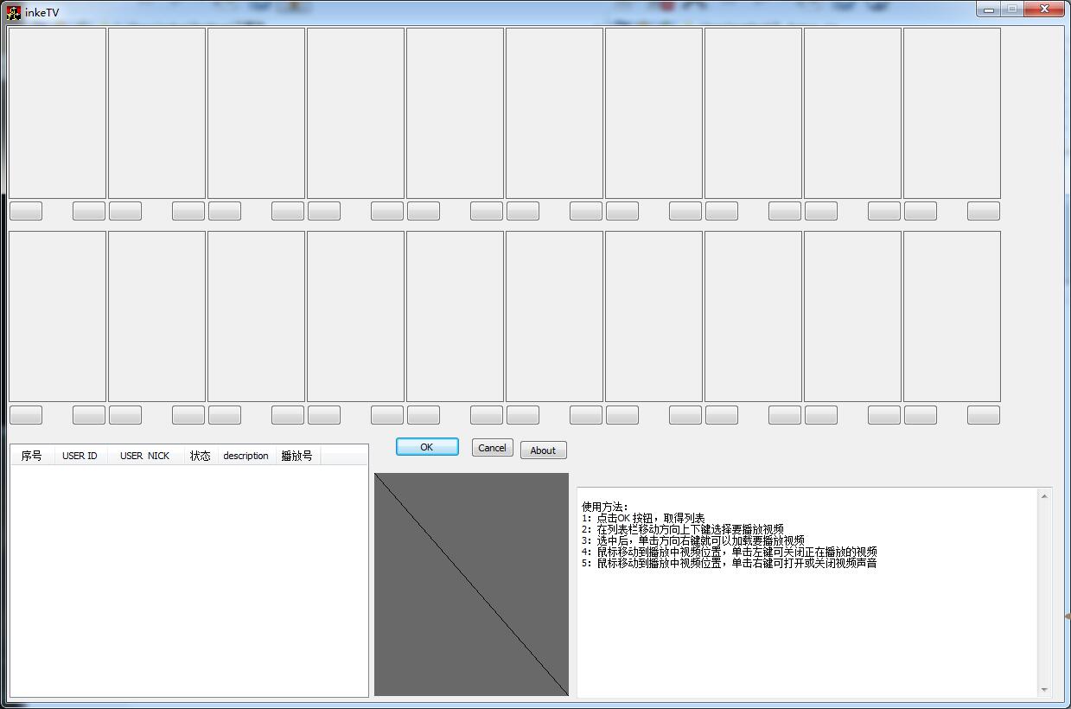Click the description column header
1071x709 pixels.
(245, 456)
